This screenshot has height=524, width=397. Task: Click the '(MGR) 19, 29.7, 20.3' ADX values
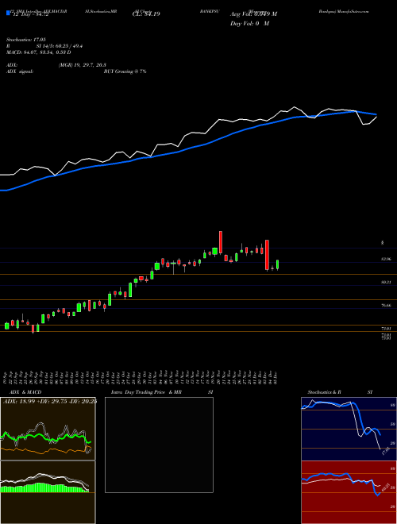83,65
